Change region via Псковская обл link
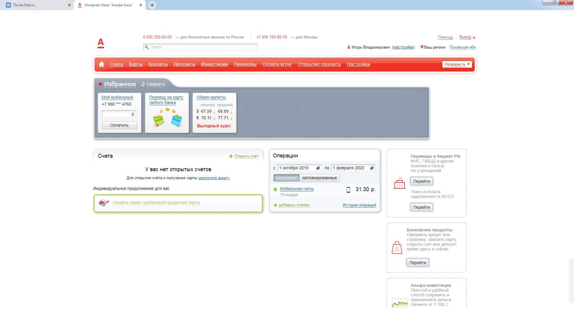Screen dimensions: 574x322 pos(463,47)
